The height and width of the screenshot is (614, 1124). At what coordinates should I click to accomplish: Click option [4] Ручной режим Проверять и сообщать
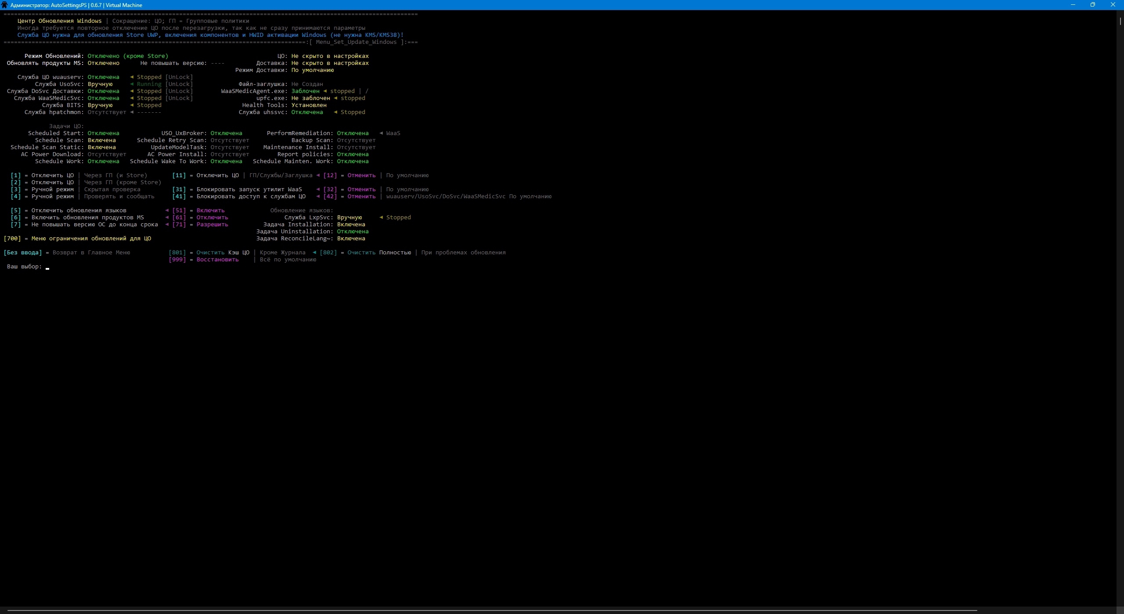tap(83, 196)
